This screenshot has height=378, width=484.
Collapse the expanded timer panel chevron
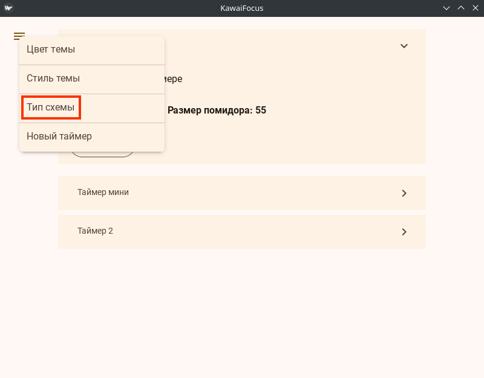coord(404,46)
